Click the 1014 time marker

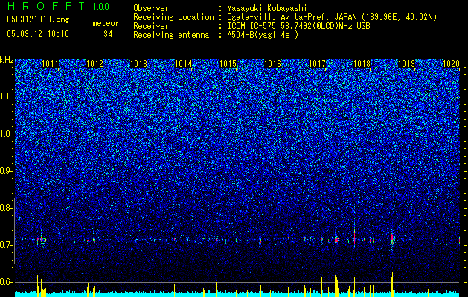click(x=184, y=64)
